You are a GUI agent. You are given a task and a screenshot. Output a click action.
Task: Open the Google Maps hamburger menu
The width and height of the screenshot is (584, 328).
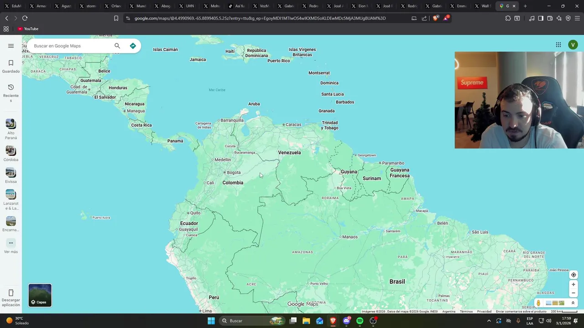(x=11, y=46)
